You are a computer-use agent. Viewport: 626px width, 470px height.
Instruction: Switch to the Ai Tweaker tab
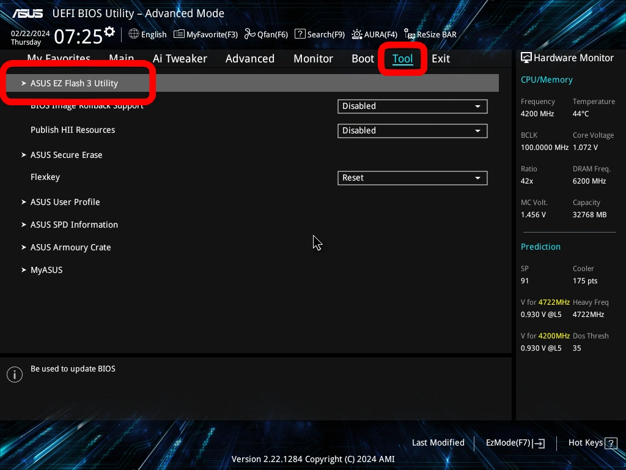[x=180, y=59]
